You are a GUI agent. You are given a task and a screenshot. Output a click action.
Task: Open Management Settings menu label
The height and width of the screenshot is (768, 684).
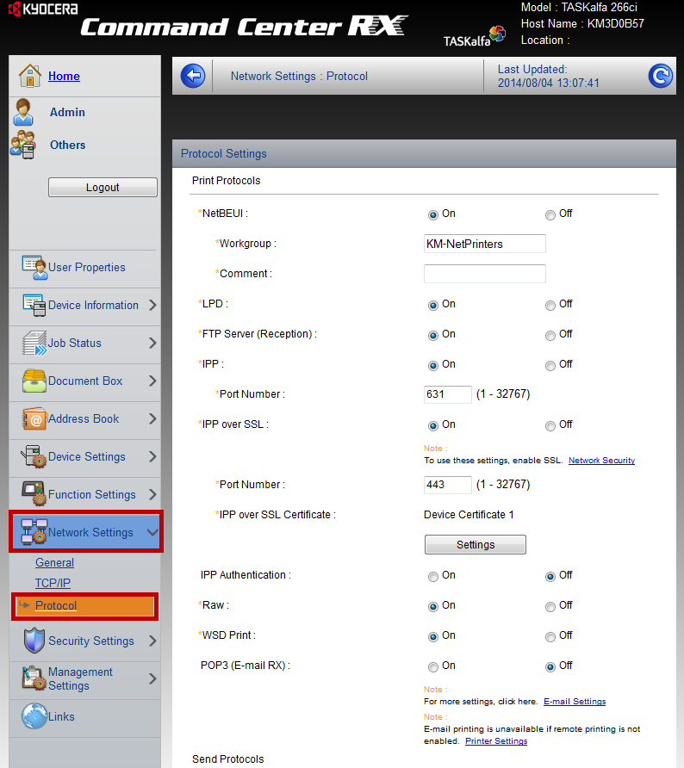coord(80,678)
